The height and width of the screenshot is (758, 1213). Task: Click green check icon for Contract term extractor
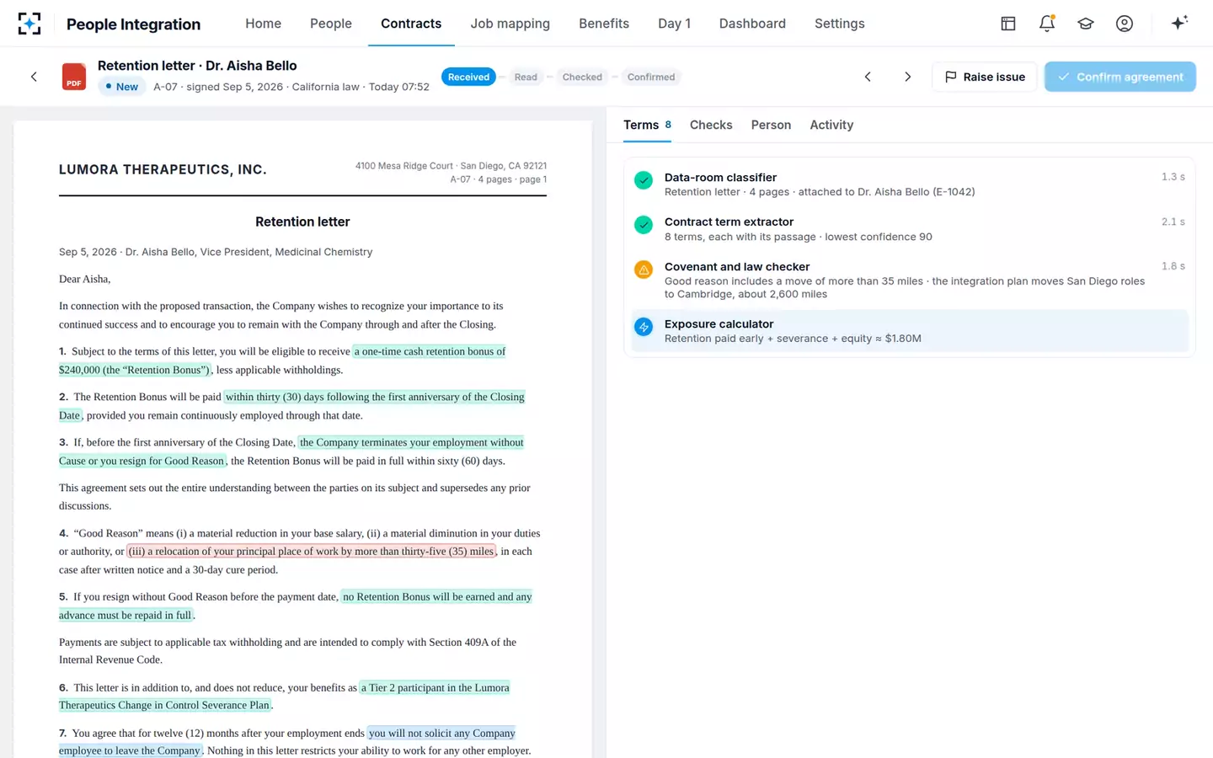tap(644, 225)
